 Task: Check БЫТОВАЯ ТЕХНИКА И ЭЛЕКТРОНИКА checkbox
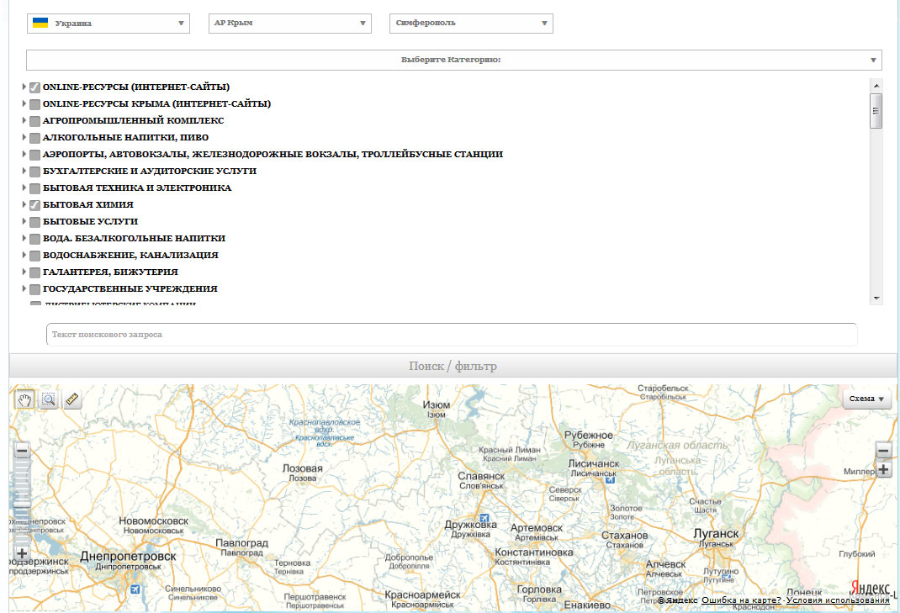tap(35, 188)
